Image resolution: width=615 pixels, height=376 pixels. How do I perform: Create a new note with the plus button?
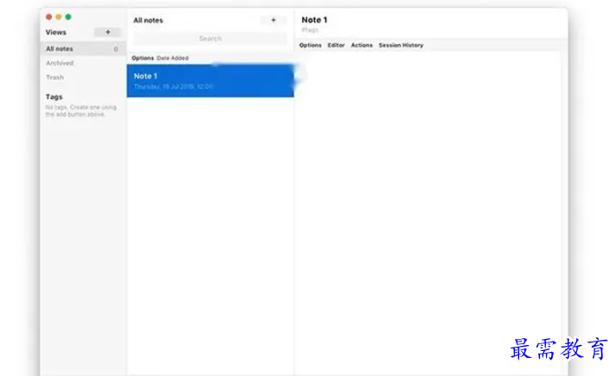273,20
